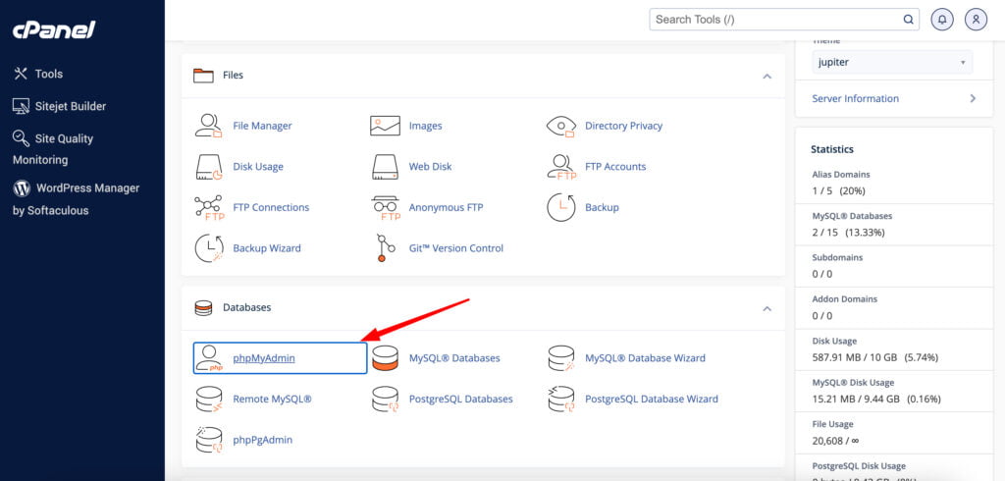Collapse the Databases section
Image resolution: width=1005 pixels, height=481 pixels.
[767, 308]
